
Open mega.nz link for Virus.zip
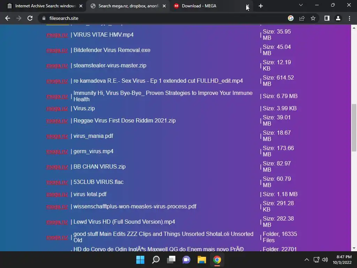point(57,109)
